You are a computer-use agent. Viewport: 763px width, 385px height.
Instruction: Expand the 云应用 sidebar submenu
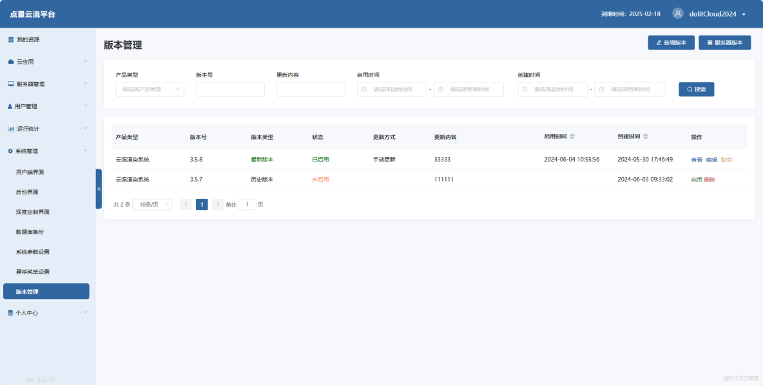(x=86, y=61)
